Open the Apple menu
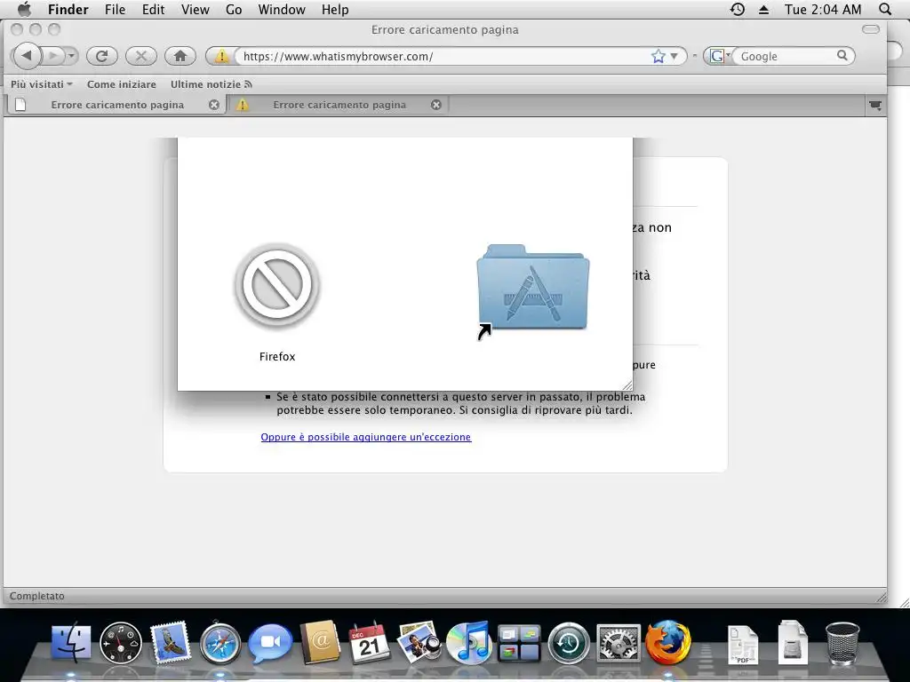This screenshot has width=910, height=682. pyautogui.click(x=24, y=9)
